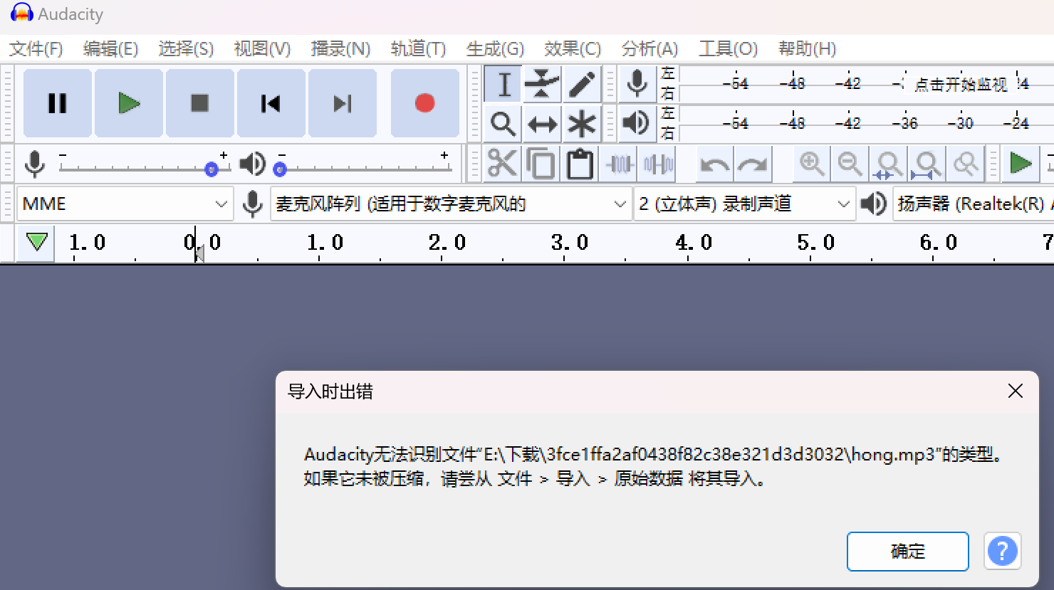This screenshot has width=1054, height=590.
Task: Open the 分析(A) menu
Action: tap(649, 49)
